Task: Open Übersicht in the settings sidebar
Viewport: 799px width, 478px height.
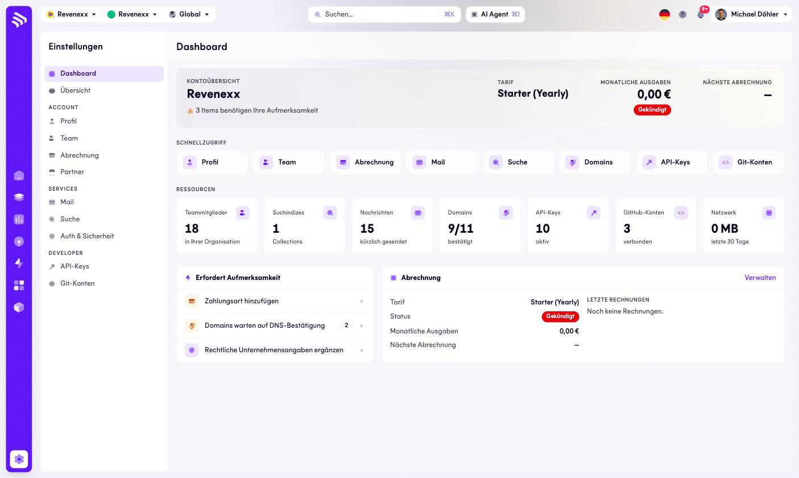Action: 104,90
